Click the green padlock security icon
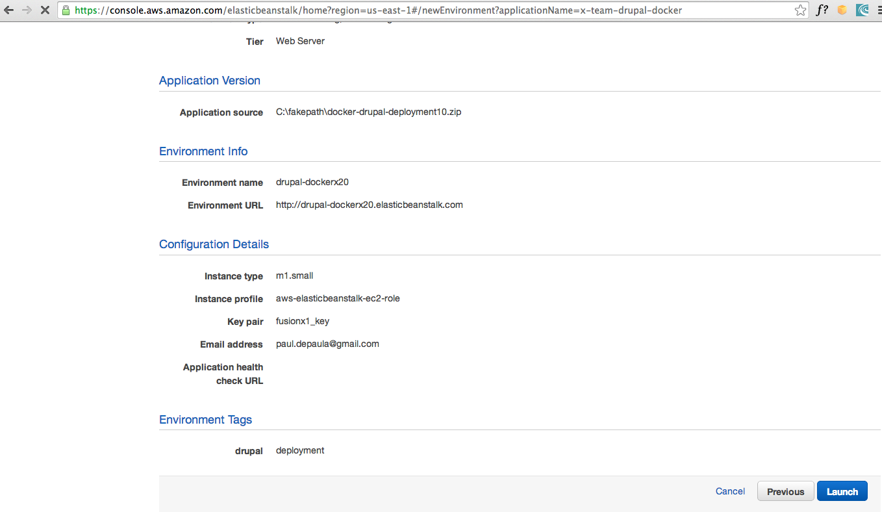Viewport: 882px width, 512px height. pyautogui.click(x=66, y=10)
